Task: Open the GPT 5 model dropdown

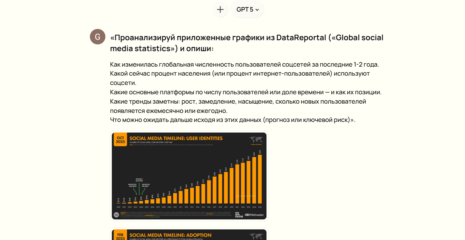Action: (x=247, y=10)
